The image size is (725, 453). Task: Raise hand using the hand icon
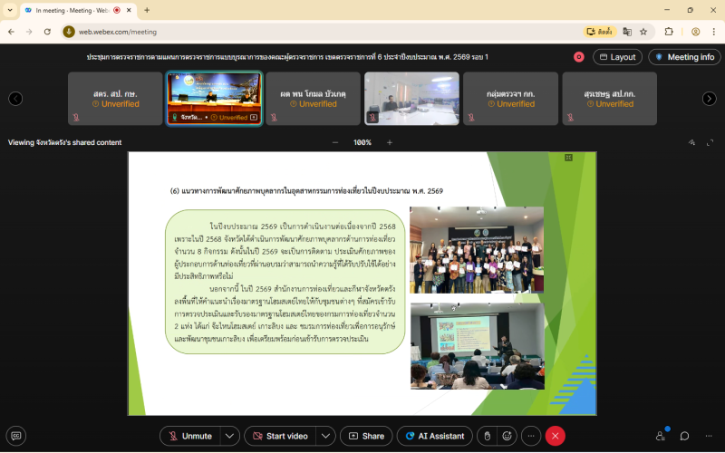tap(487, 436)
